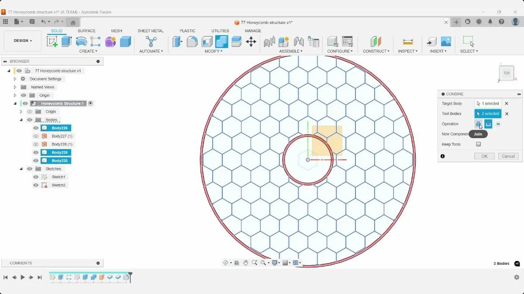Open the Job Status clock icon
The height and width of the screenshot is (294, 524).
pyautogui.click(x=479, y=22)
